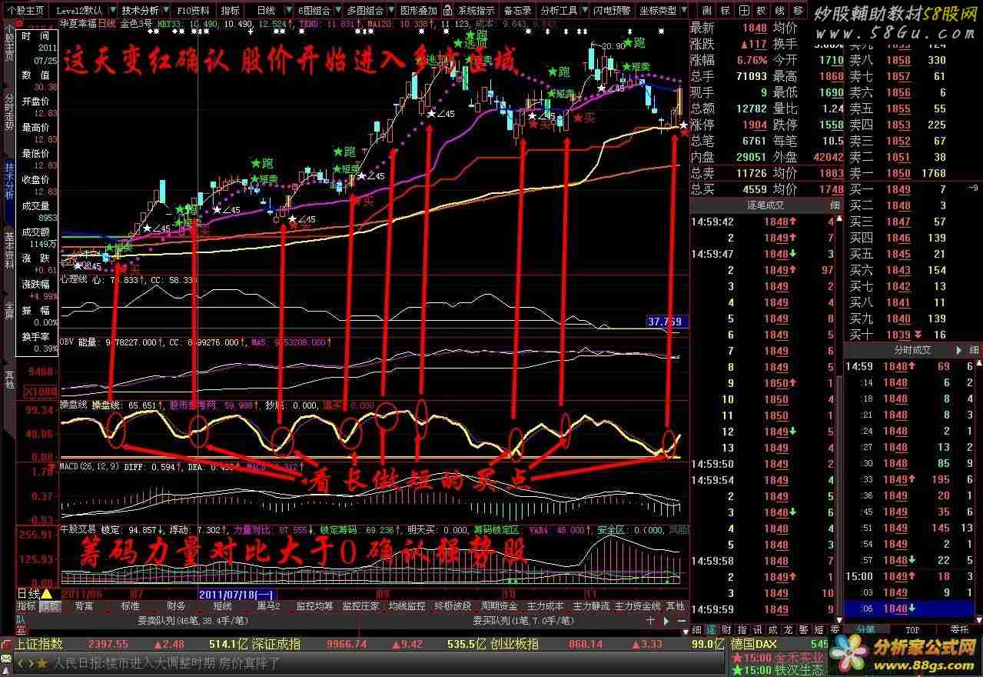Click the 图形叠加 toolbar button

419,11
